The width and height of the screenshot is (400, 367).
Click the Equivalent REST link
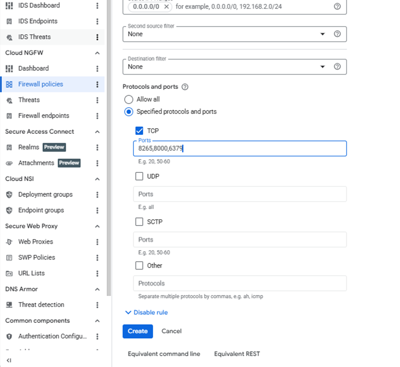(237, 354)
